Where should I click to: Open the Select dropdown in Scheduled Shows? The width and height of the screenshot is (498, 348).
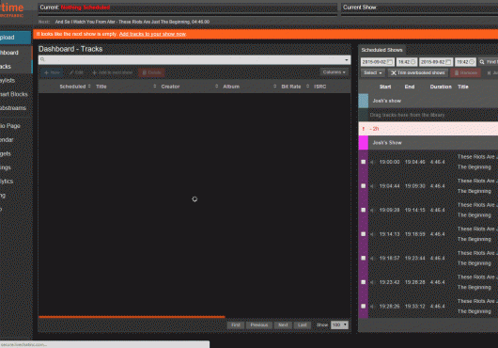point(372,72)
